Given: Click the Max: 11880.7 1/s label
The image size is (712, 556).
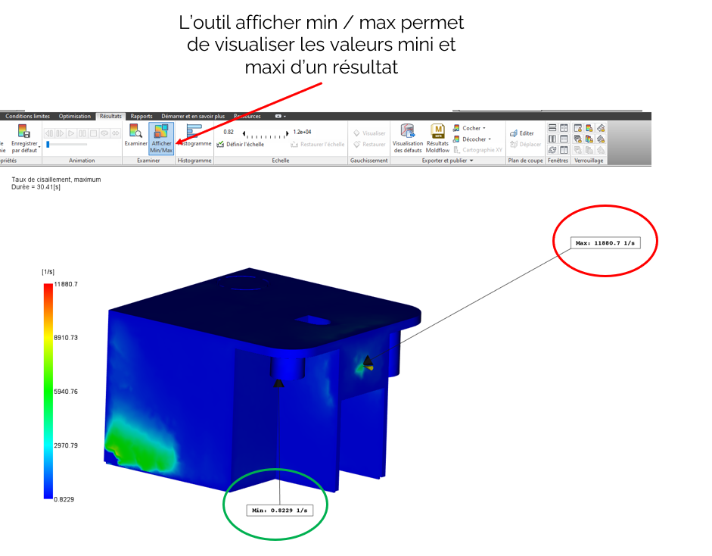Looking at the screenshot, I should pos(604,243).
